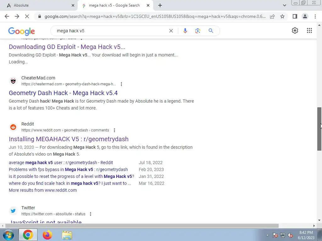Click the horizontal scrollbar thumb
Image resolution: width=322 pixels, height=241 pixels.
point(142,226)
